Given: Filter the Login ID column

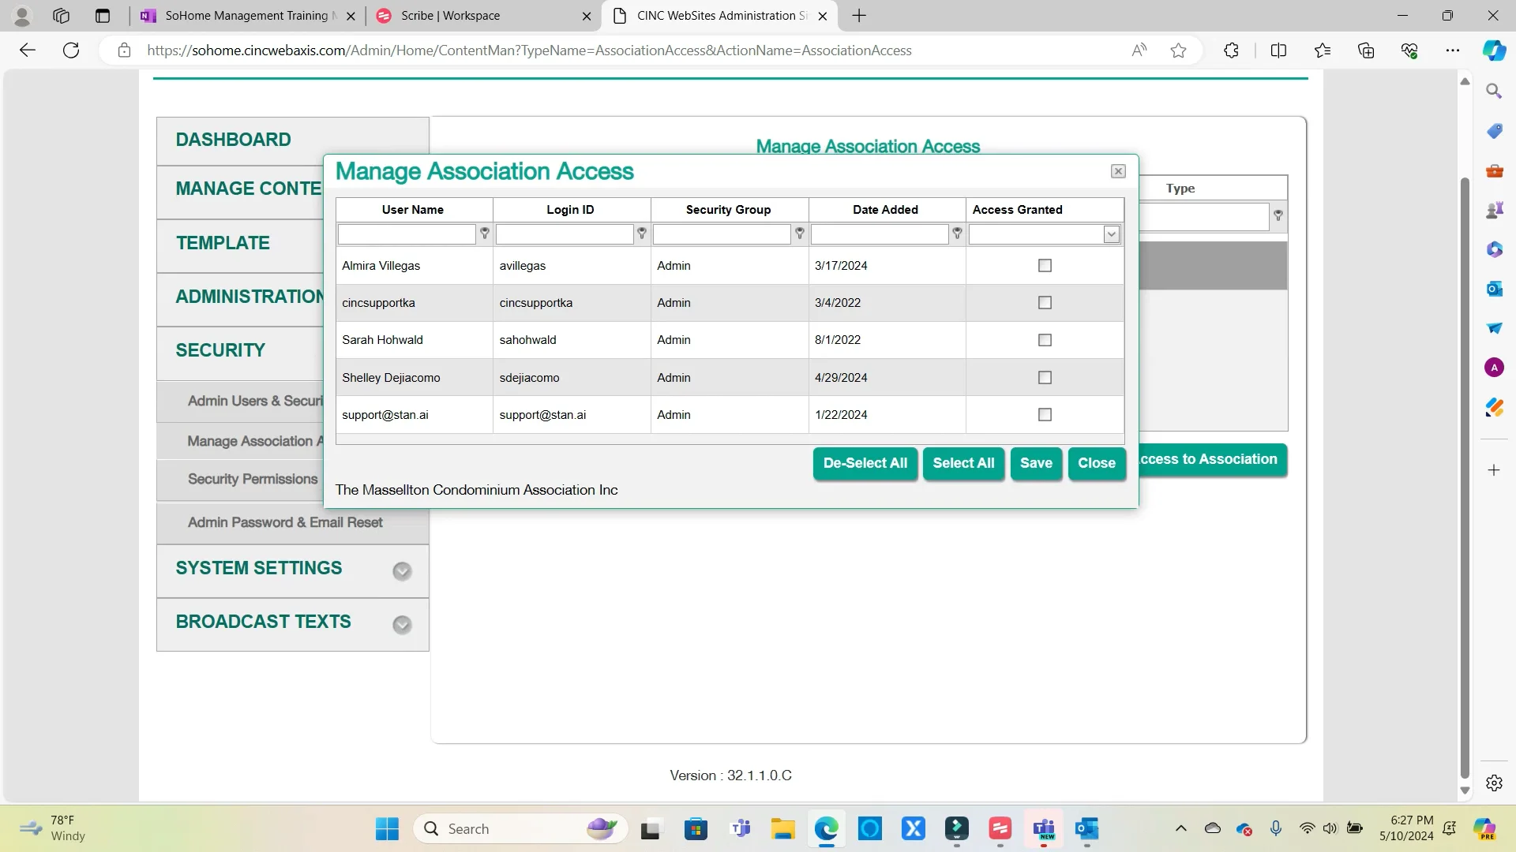Looking at the screenshot, I should point(641,234).
